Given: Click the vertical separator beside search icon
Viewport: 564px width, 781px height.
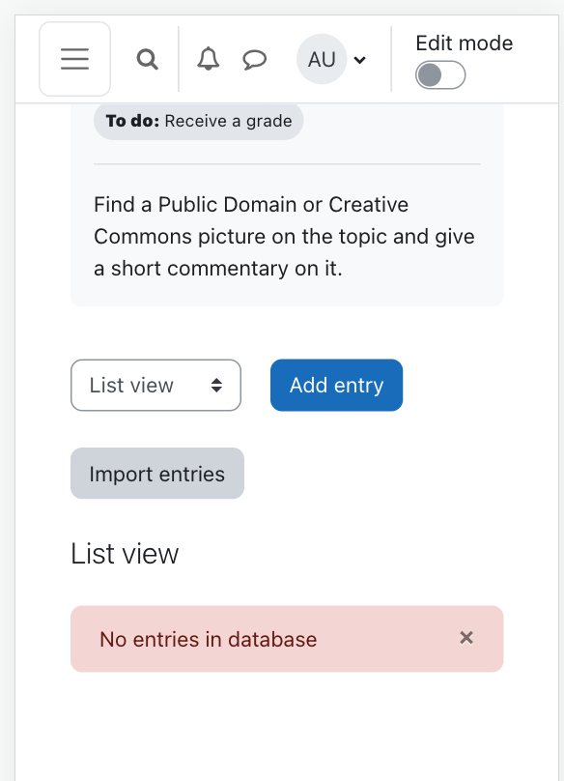Looking at the screenshot, I should tap(179, 59).
